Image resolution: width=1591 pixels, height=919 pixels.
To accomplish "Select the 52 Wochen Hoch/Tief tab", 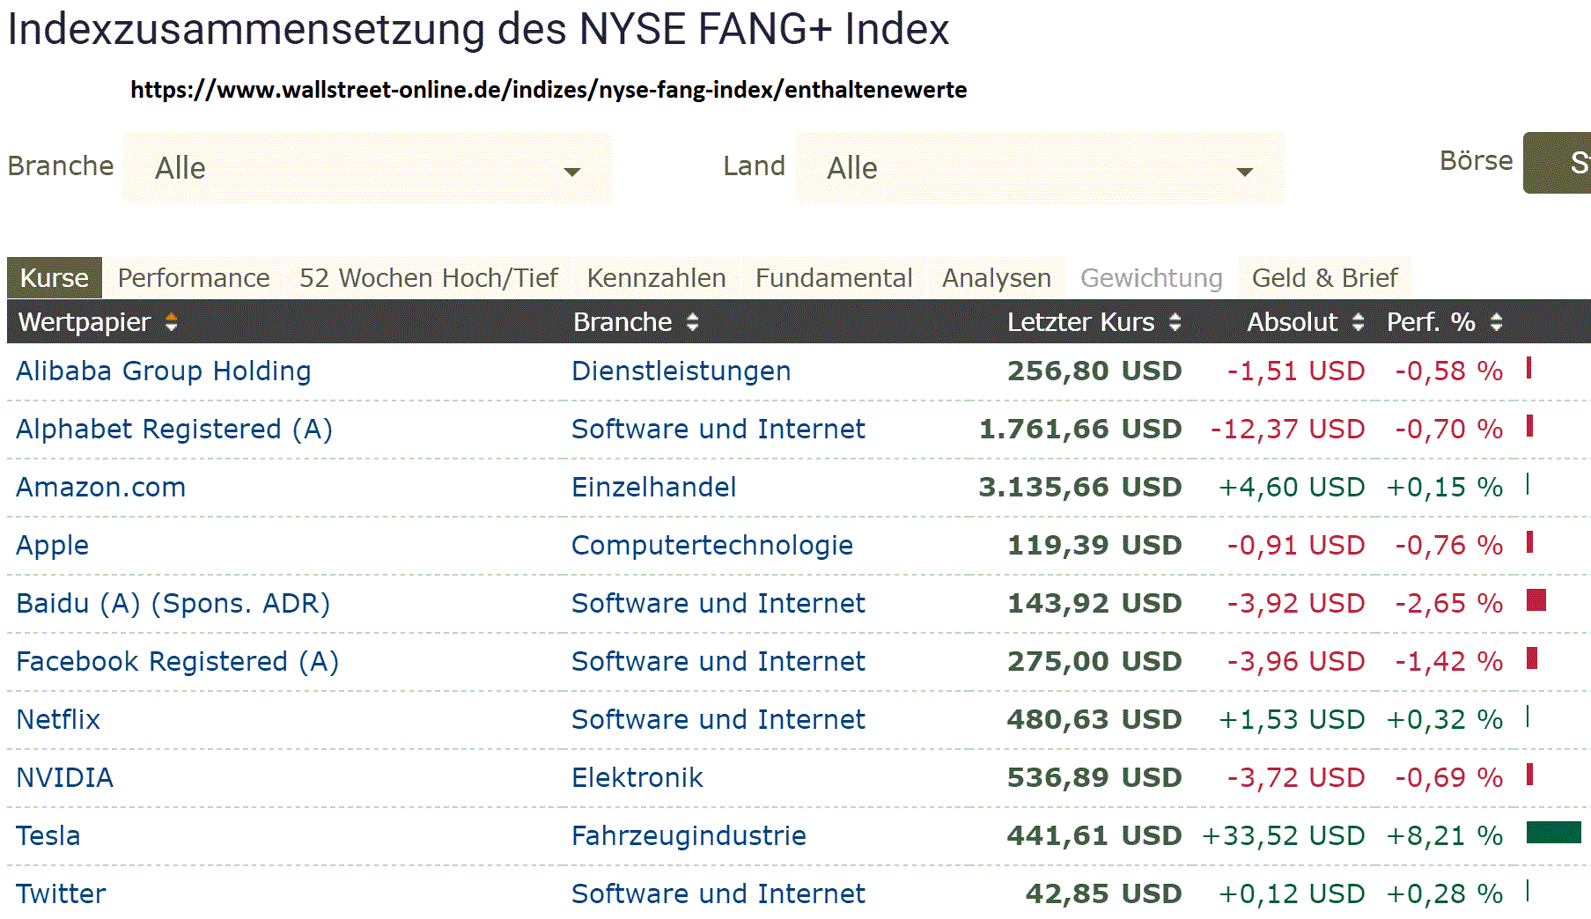I will [428, 278].
